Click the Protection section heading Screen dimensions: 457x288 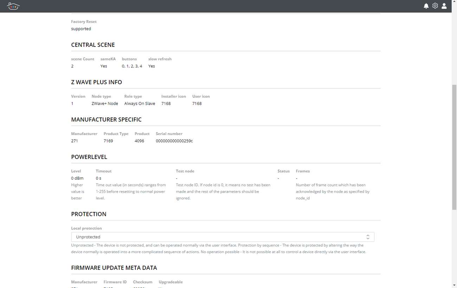(x=89, y=214)
